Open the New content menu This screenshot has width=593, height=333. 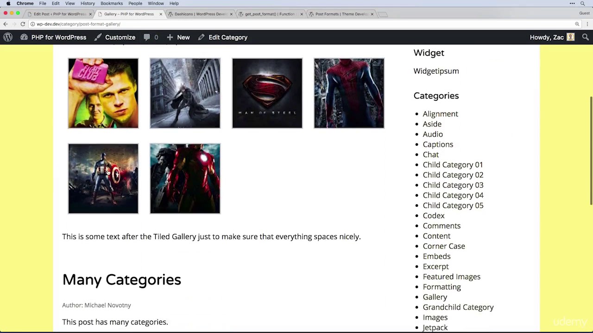click(x=178, y=37)
